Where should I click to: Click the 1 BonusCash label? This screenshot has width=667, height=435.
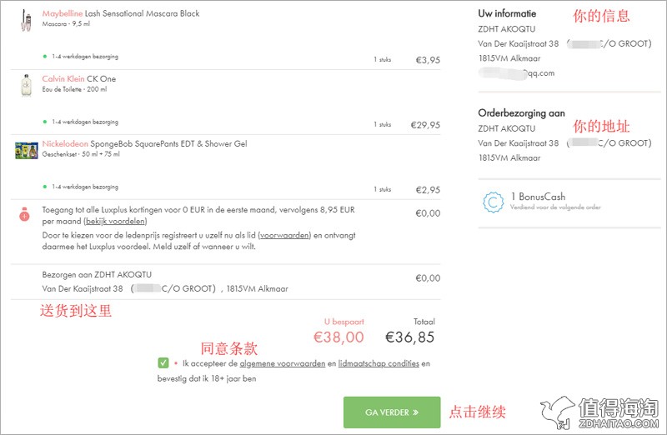coord(538,197)
